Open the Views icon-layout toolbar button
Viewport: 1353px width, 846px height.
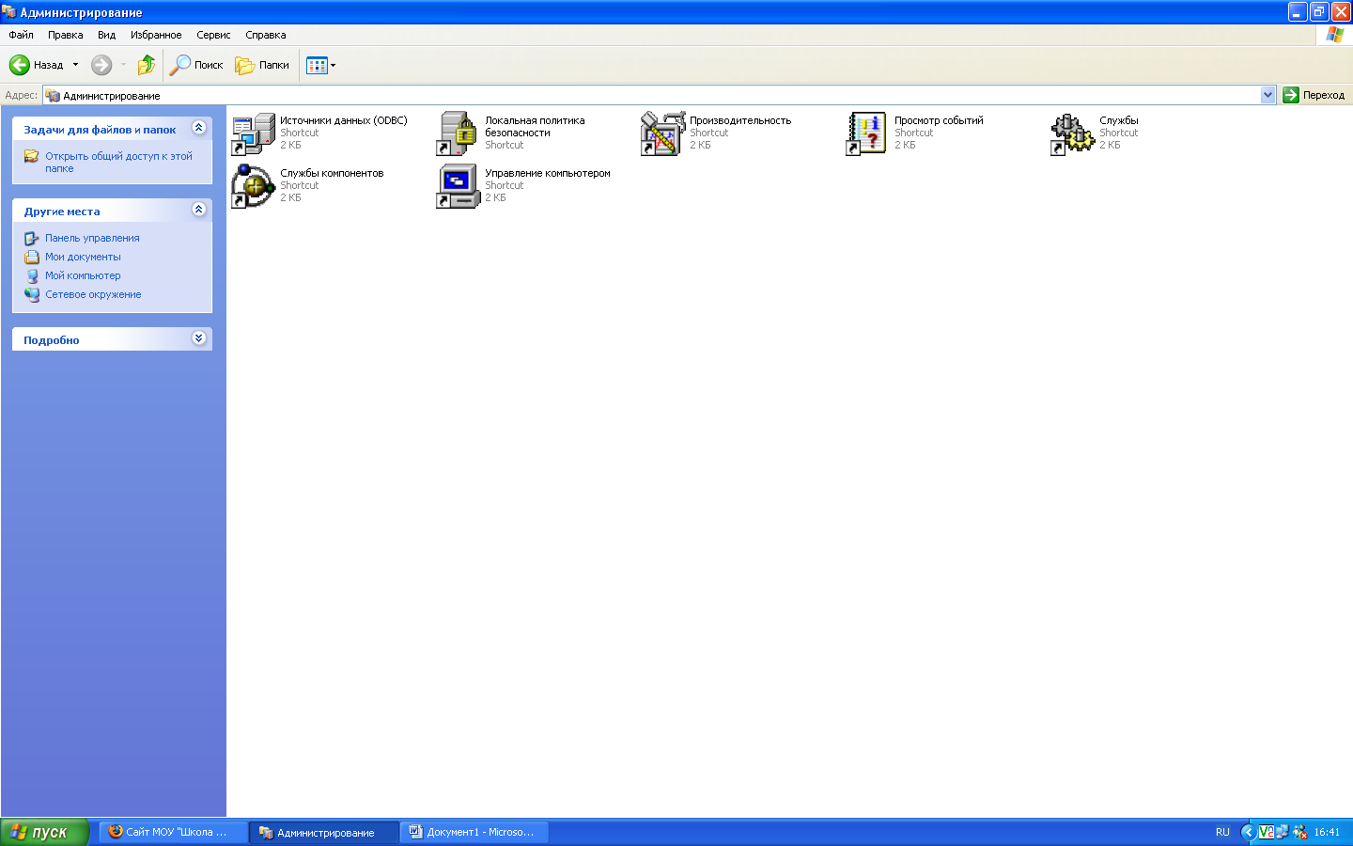(x=320, y=65)
